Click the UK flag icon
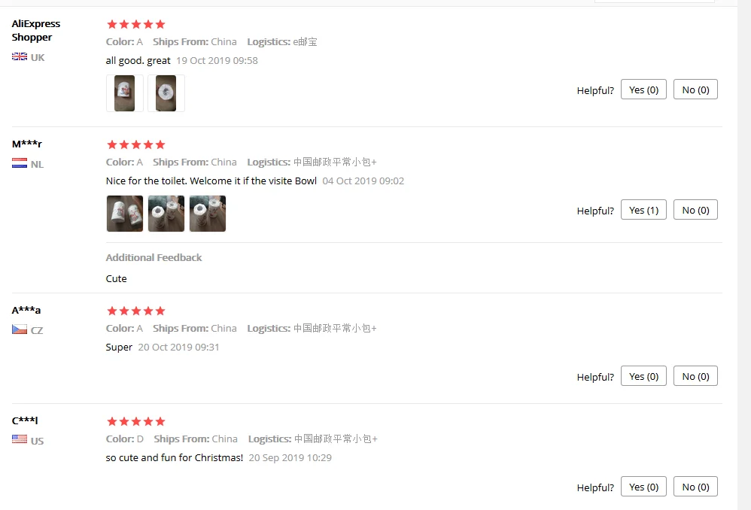751x510 pixels. 20,56
